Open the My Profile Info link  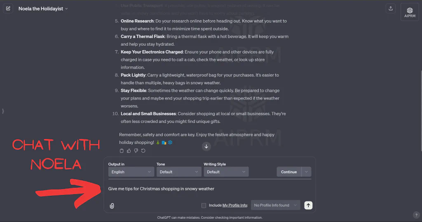point(234,206)
